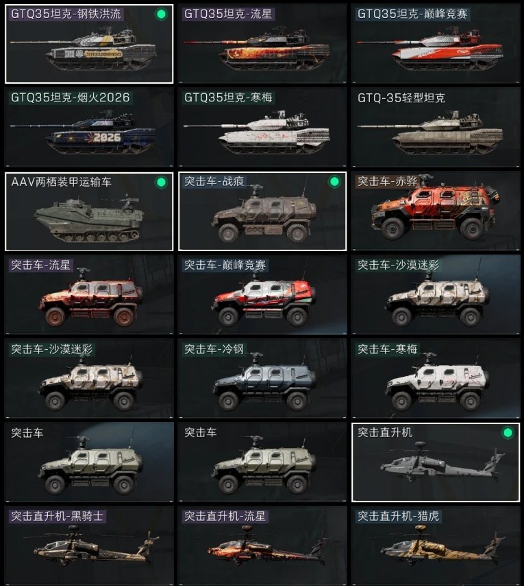Click equipped indicator on AAV两栖装甲运输车
The image size is (524, 586).
161,183
